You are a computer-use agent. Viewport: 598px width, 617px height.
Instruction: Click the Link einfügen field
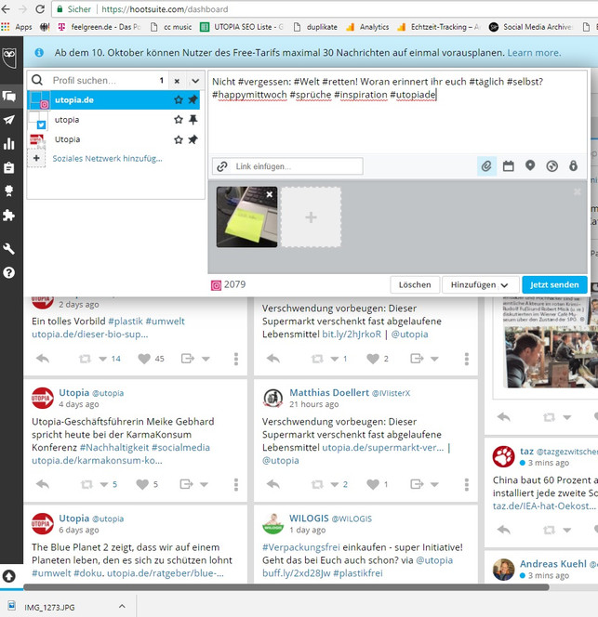(x=287, y=166)
